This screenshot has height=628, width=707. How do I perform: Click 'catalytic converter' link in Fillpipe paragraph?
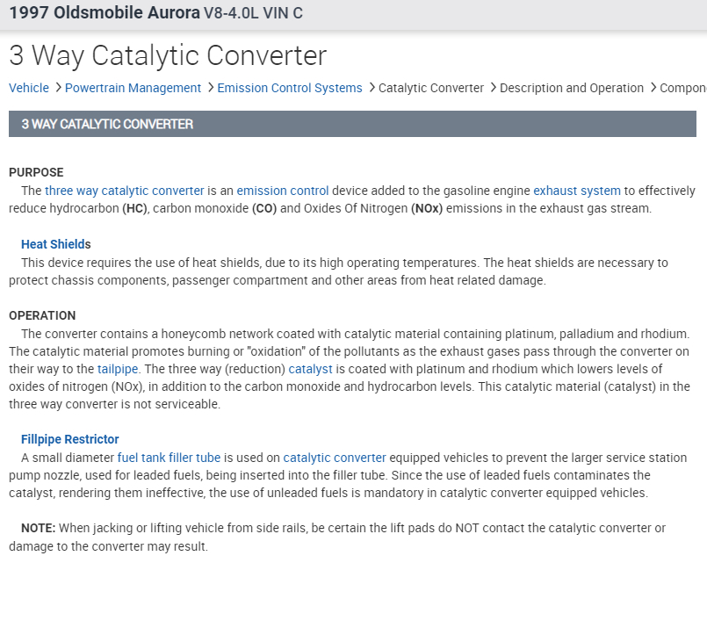click(x=334, y=458)
